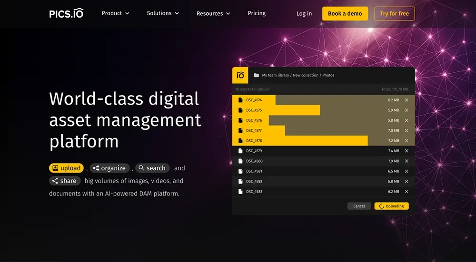Click the file icon for DSC_4577
This screenshot has width=476, height=262.
click(240, 130)
